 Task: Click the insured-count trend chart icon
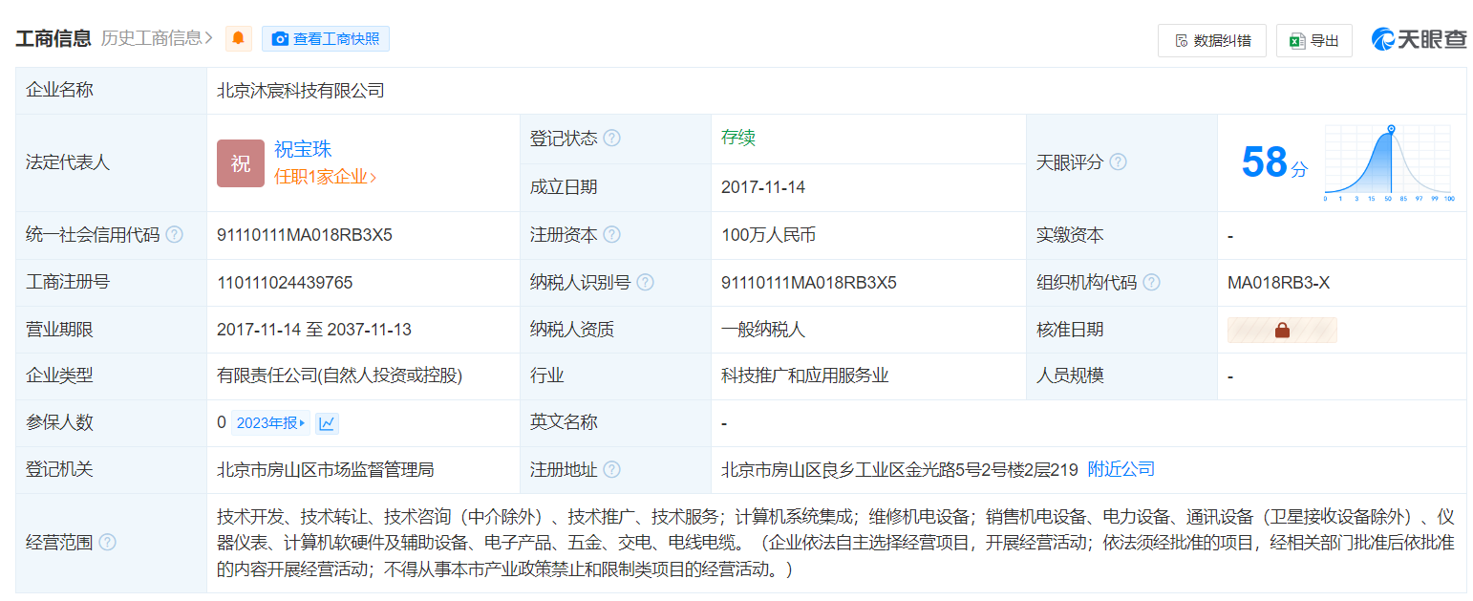(x=327, y=422)
